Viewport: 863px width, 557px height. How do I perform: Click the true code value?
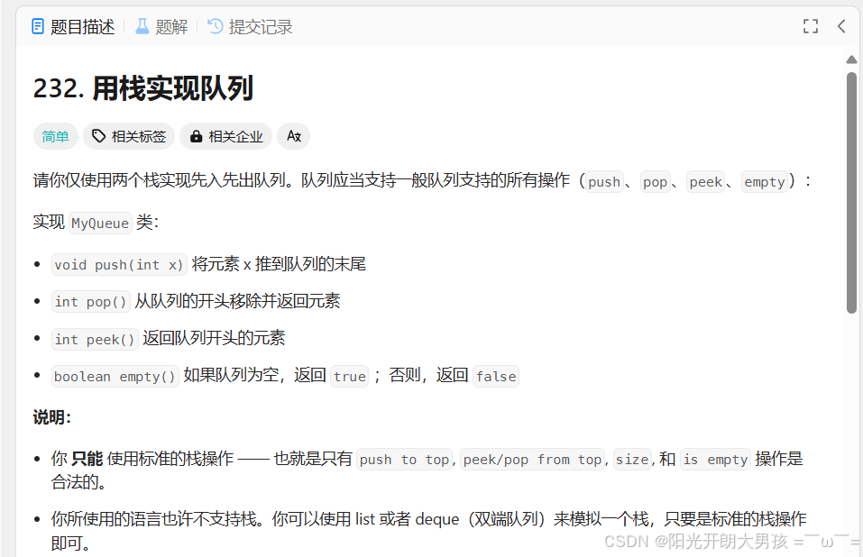tap(350, 377)
